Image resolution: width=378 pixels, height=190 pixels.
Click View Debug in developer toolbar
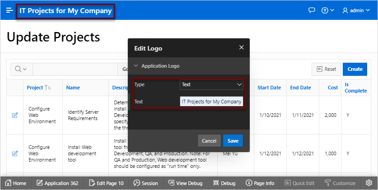(x=185, y=183)
